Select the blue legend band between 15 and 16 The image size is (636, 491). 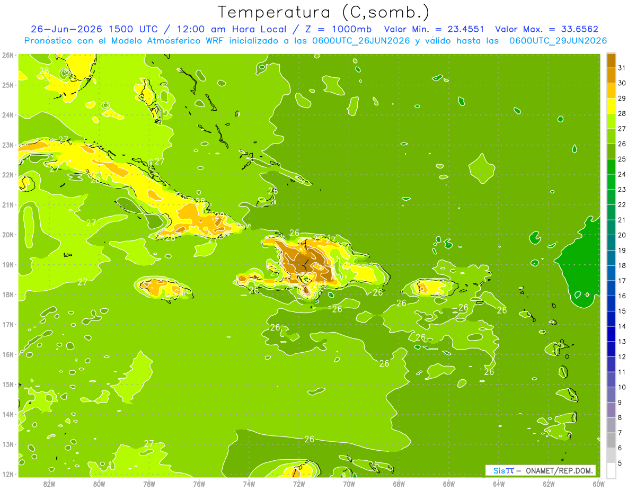(x=611, y=303)
